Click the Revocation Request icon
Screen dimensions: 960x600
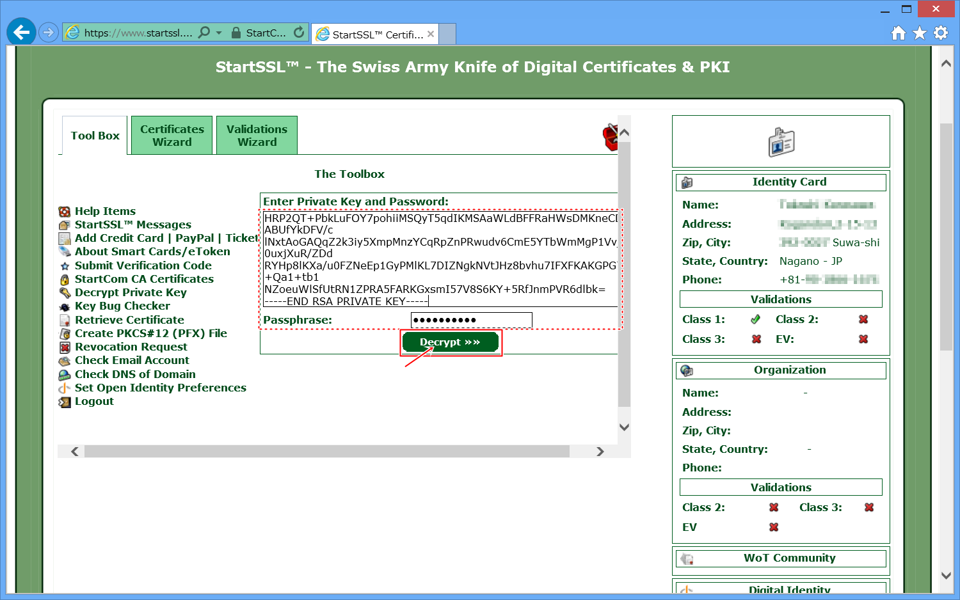tap(65, 347)
